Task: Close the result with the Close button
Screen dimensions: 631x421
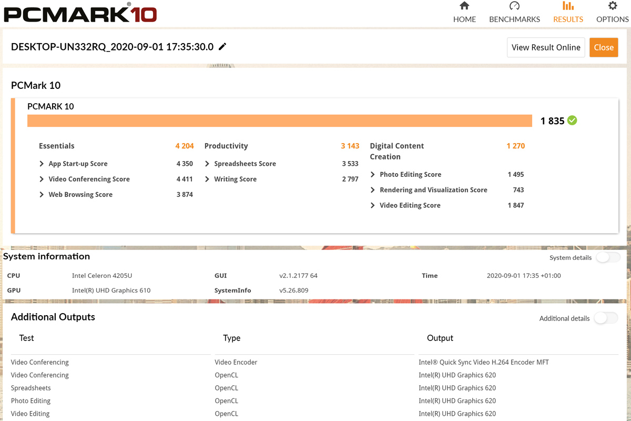Action: coord(604,47)
